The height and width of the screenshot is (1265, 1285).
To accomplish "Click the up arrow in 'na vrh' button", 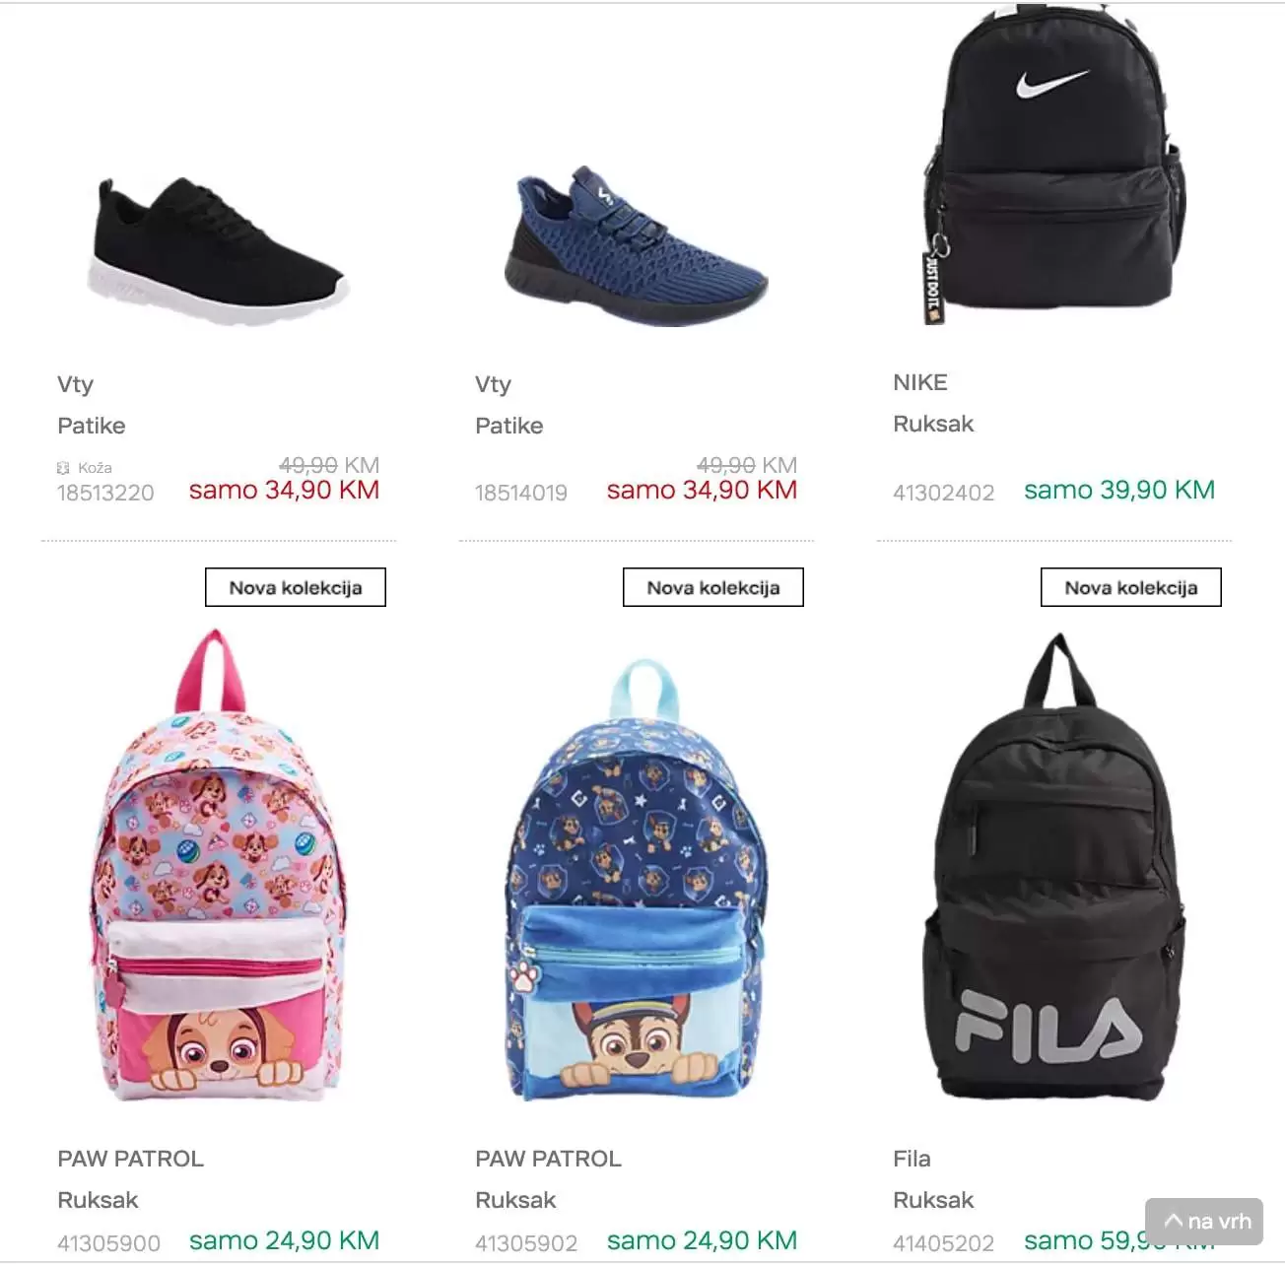I will click(1174, 1221).
